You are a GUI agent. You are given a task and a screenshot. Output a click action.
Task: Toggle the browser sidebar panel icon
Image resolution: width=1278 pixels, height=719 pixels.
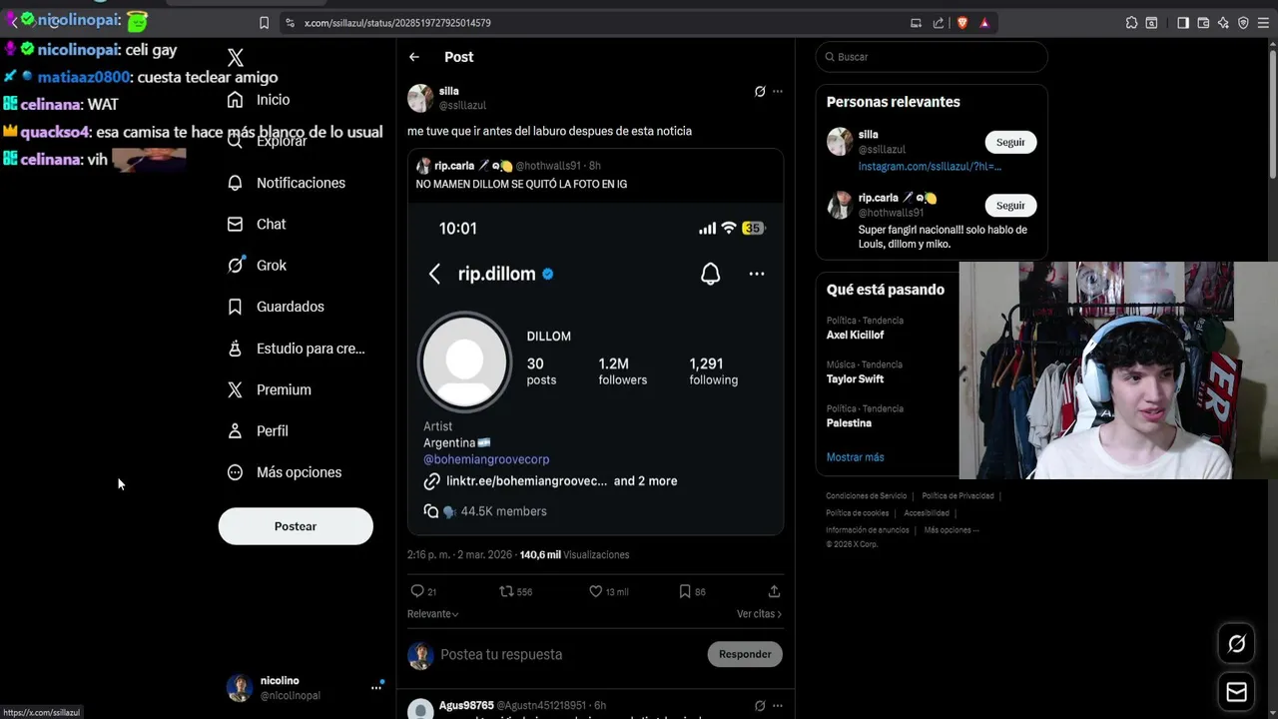coord(1183,23)
